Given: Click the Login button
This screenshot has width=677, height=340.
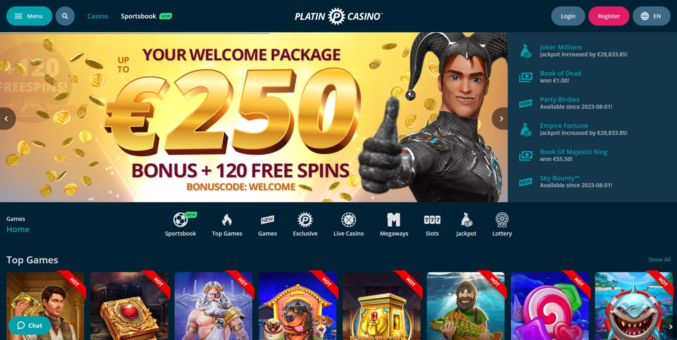Looking at the screenshot, I should click(x=568, y=16).
